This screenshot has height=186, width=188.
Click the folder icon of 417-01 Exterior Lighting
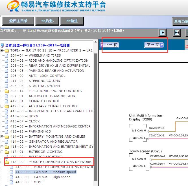[x=7, y=152]
